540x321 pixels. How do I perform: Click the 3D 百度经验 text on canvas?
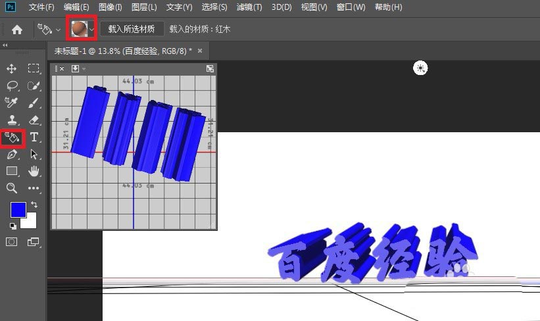tap(373, 253)
